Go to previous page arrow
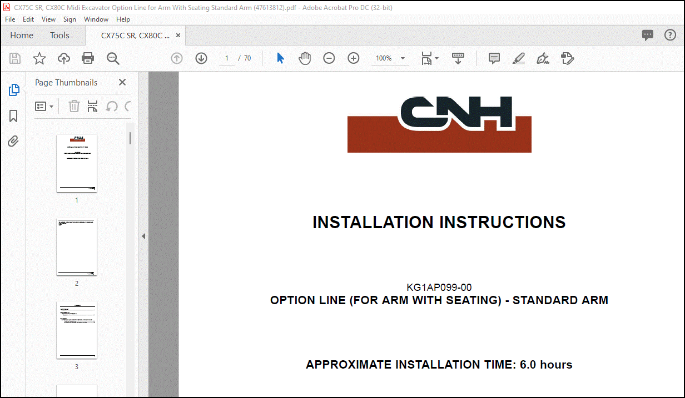This screenshot has width=685, height=398. [x=177, y=58]
